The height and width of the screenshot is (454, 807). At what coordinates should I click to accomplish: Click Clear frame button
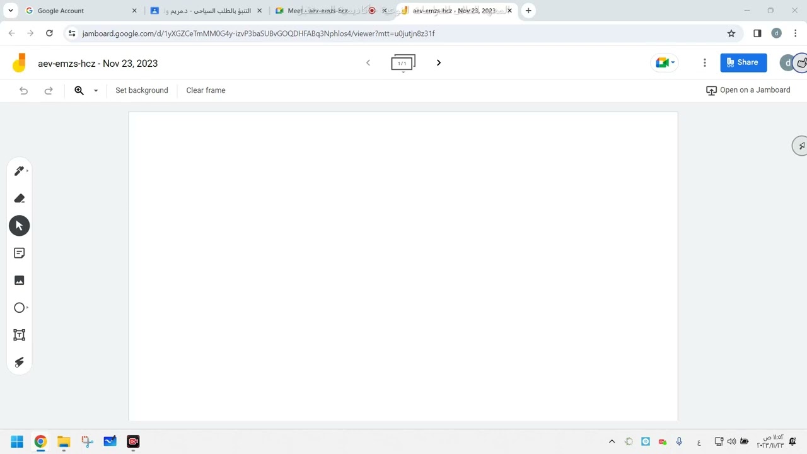point(206,90)
